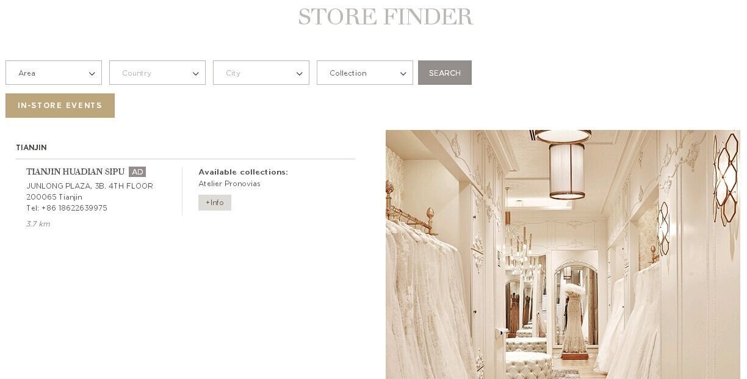Open the Tianjin Huadian Sipu store name
The height and width of the screenshot is (379, 747).
coord(76,172)
